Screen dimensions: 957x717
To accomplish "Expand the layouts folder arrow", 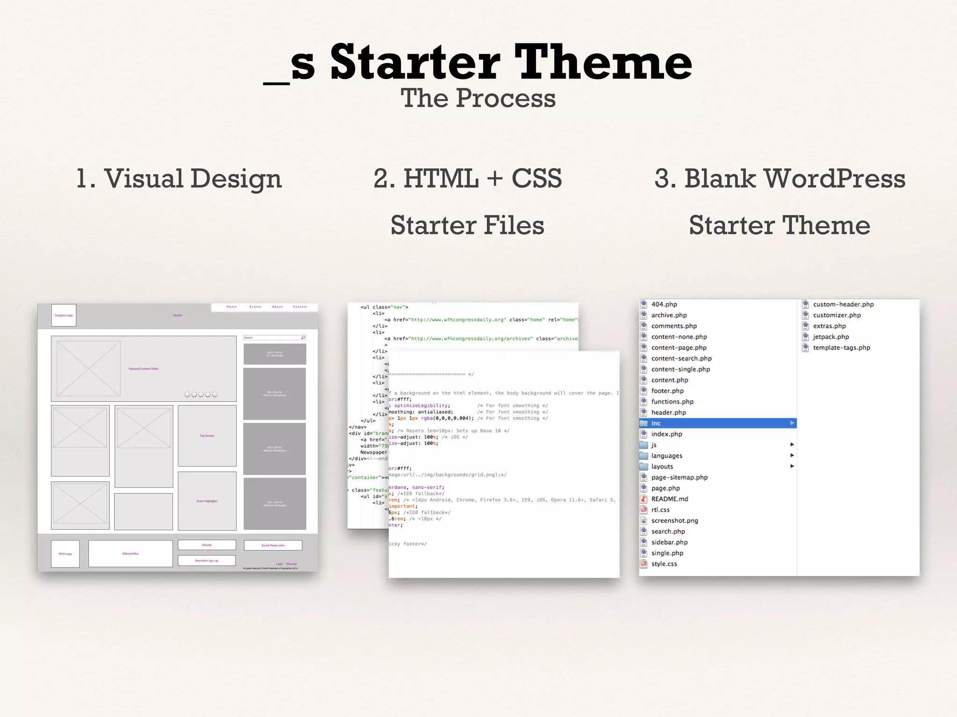I will pos(792,466).
